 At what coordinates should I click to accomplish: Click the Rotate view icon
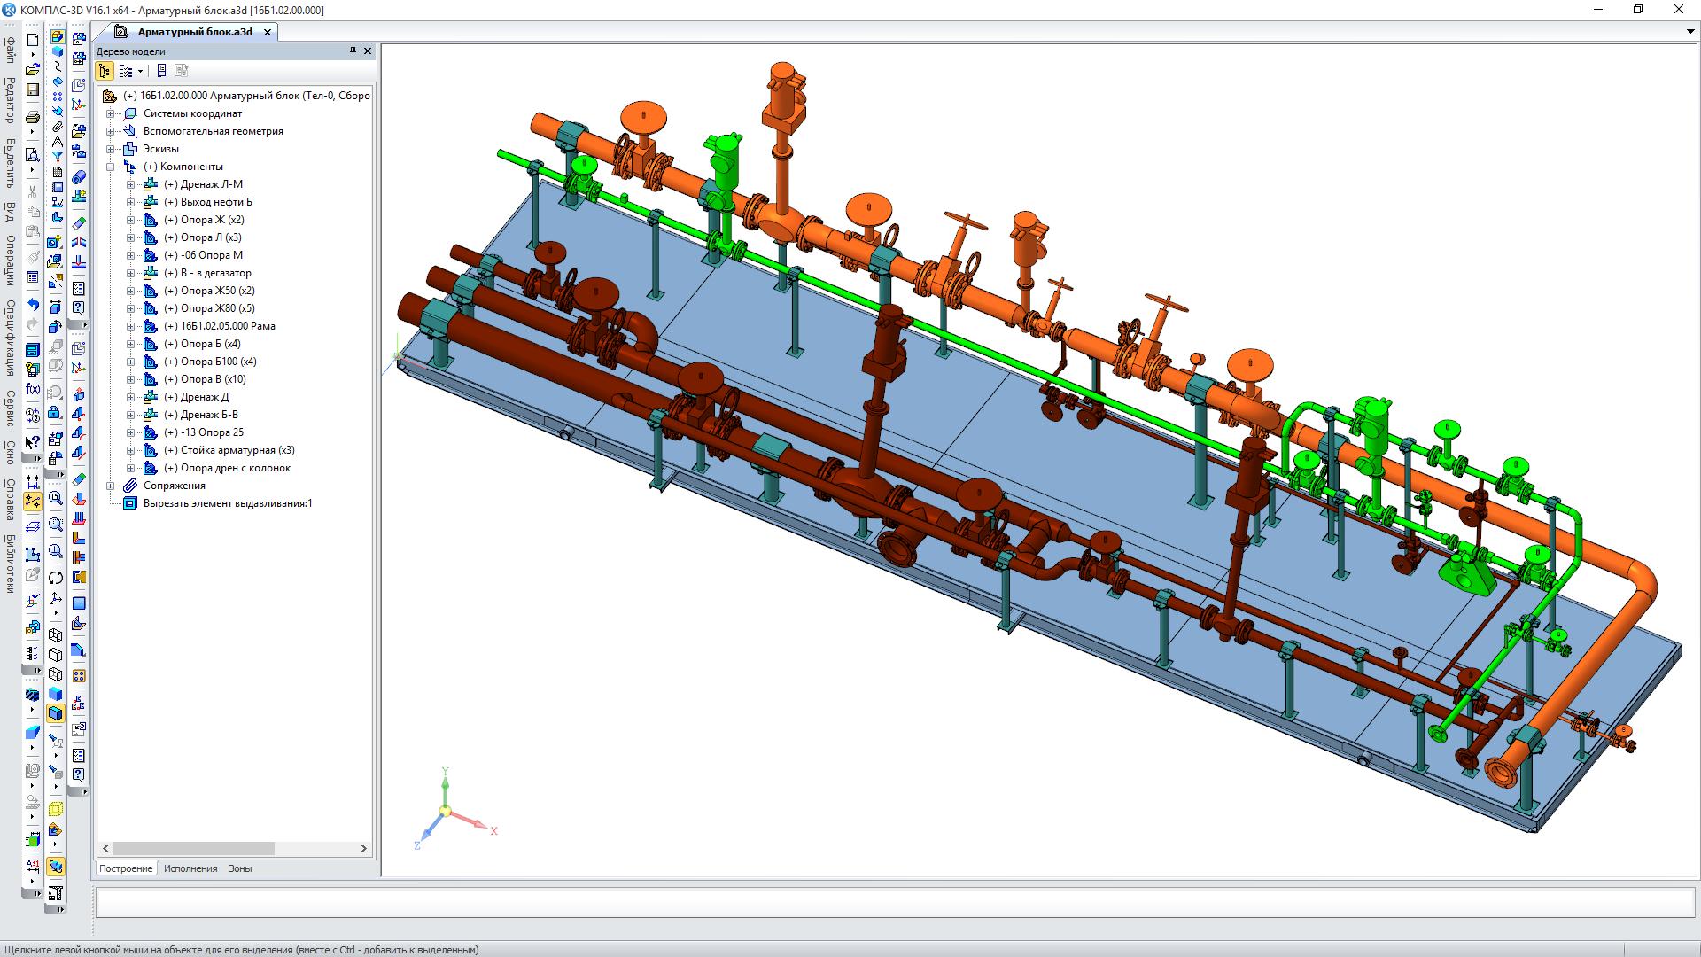point(56,578)
